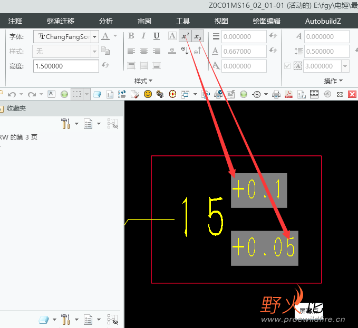Open dropdown arrow next to redo
Viewport: 358px width, 328px height.
pos(41,94)
